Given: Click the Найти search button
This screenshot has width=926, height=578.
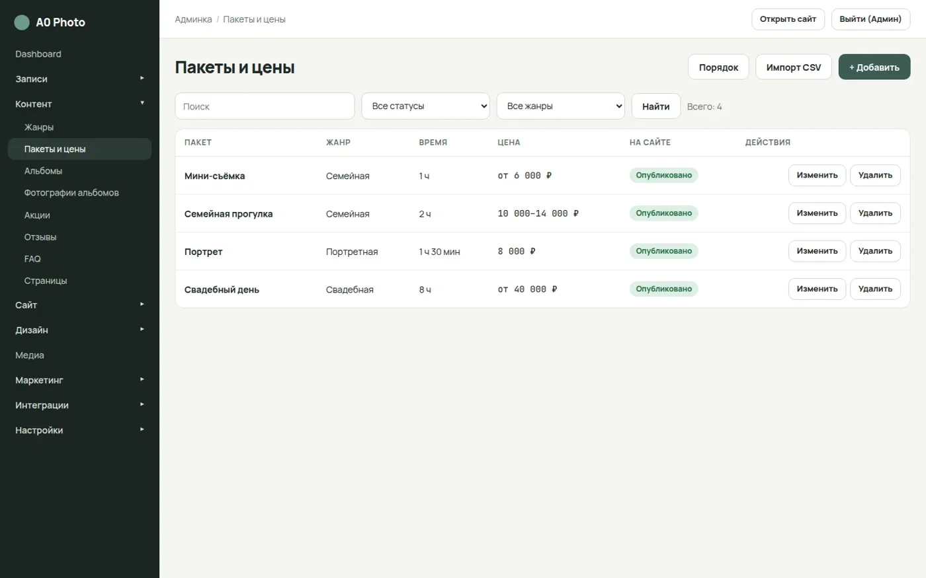Looking at the screenshot, I should point(656,106).
